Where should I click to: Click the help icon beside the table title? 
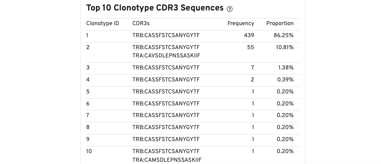coord(230,9)
